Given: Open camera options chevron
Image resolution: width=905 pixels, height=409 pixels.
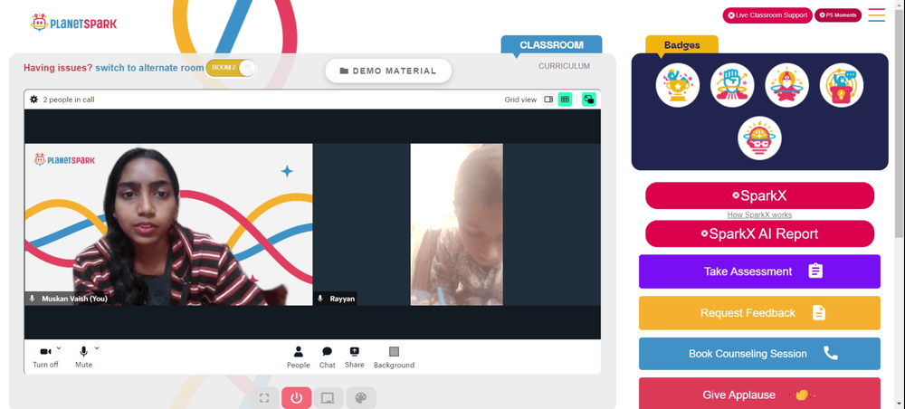Looking at the screenshot, I should click(x=59, y=348).
